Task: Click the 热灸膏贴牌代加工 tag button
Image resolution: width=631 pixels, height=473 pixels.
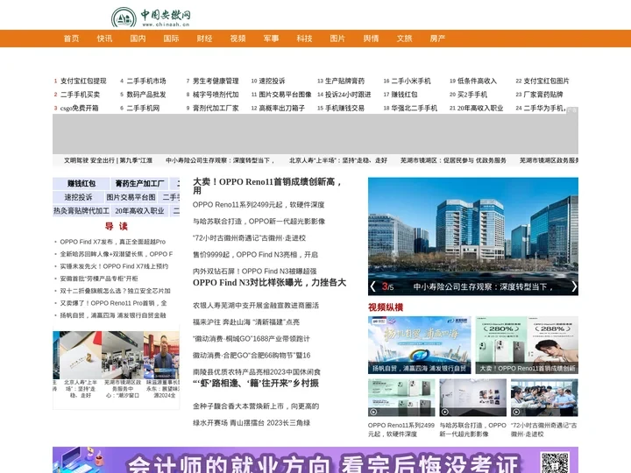Action: (82, 211)
